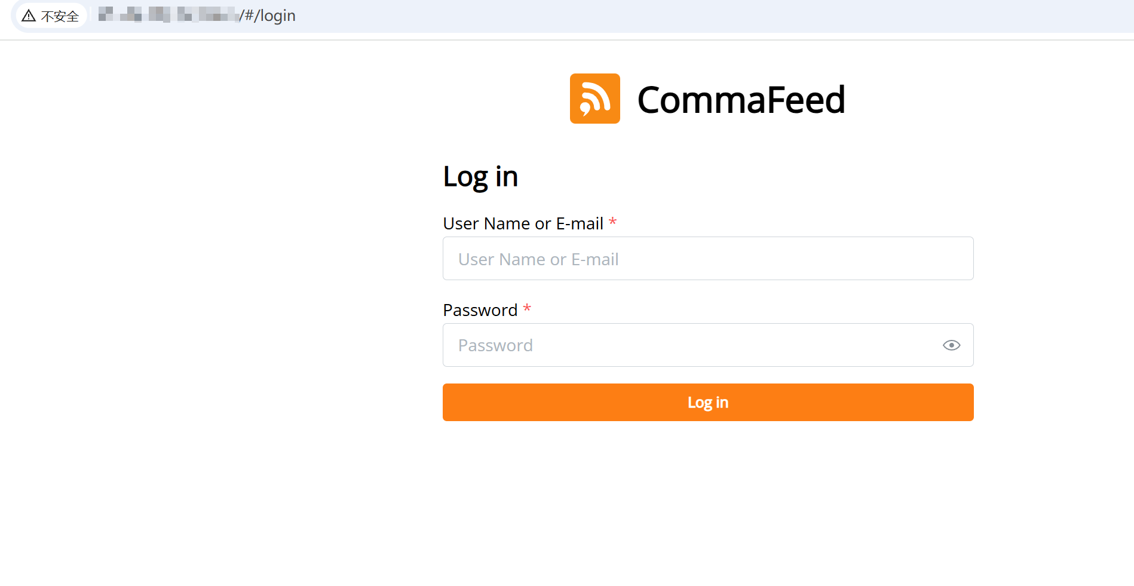Click the red asterisk beside User Name label

click(x=612, y=222)
